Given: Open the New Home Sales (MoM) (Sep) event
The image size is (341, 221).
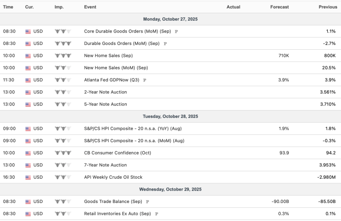Looking at the screenshot, I should [116, 68].
